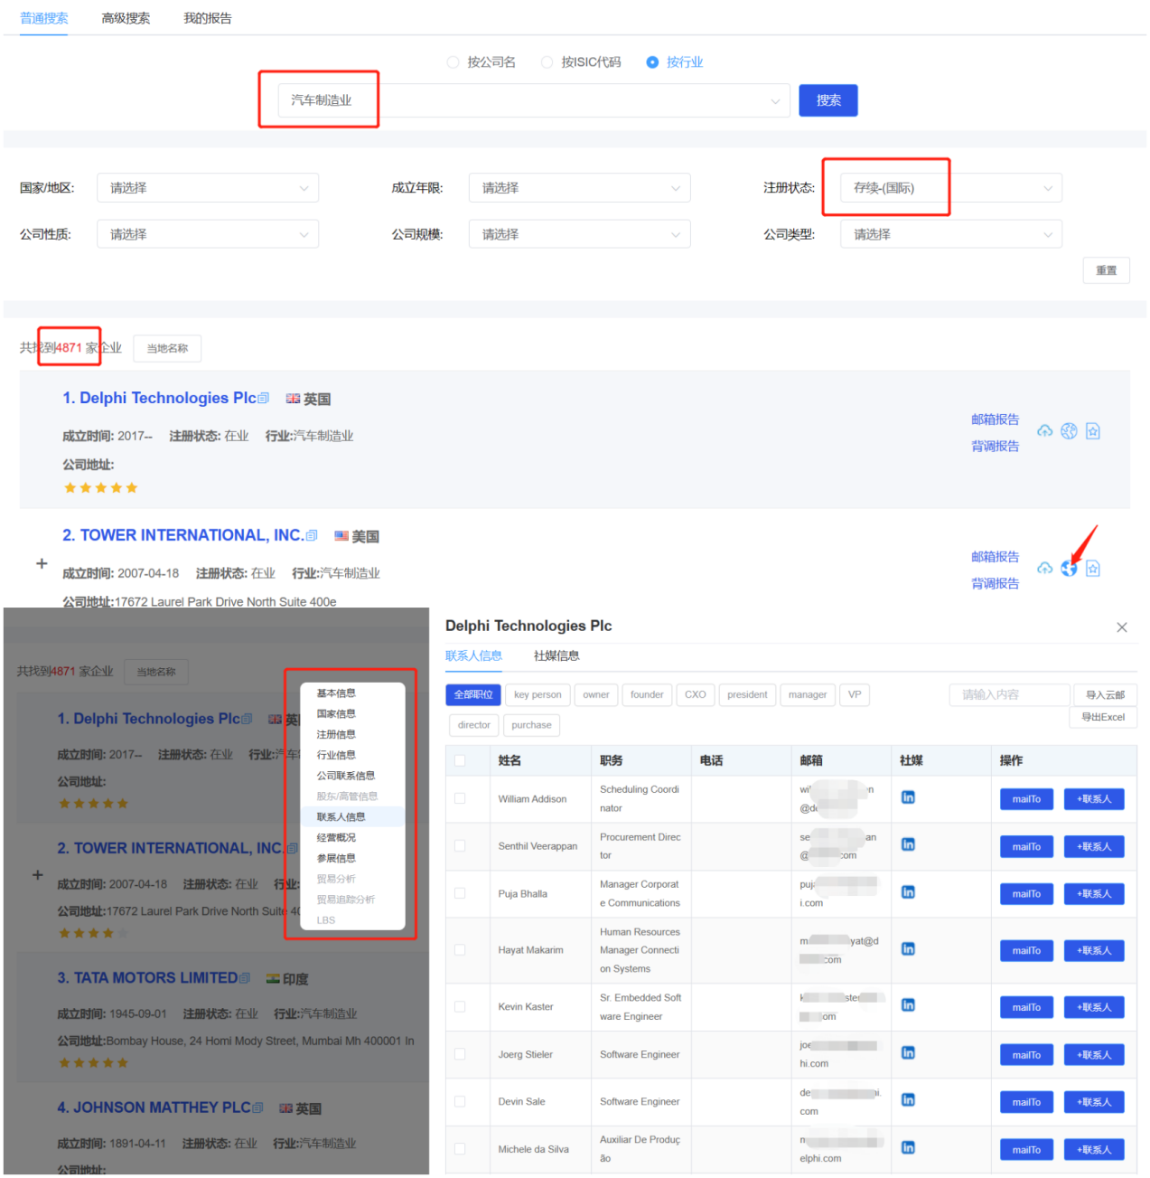Open globe icon in TOWER INTERNATIONAL row
Image resolution: width=1150 pixels, height=1178 pixels.
tap(1069, 569)
